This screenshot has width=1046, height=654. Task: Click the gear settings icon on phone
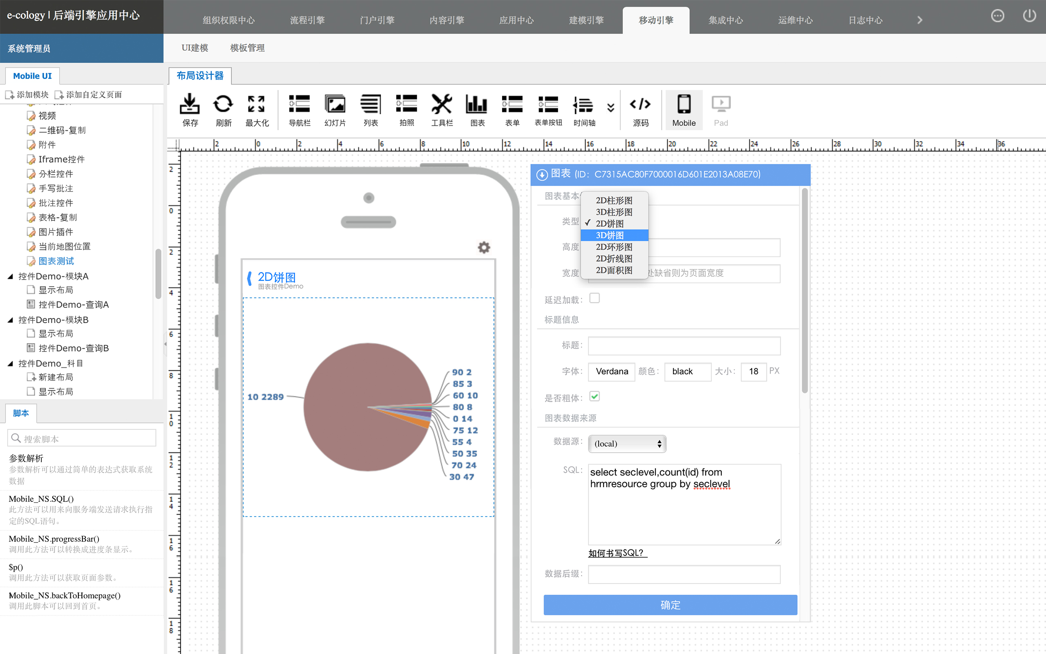tap(484, 247)
